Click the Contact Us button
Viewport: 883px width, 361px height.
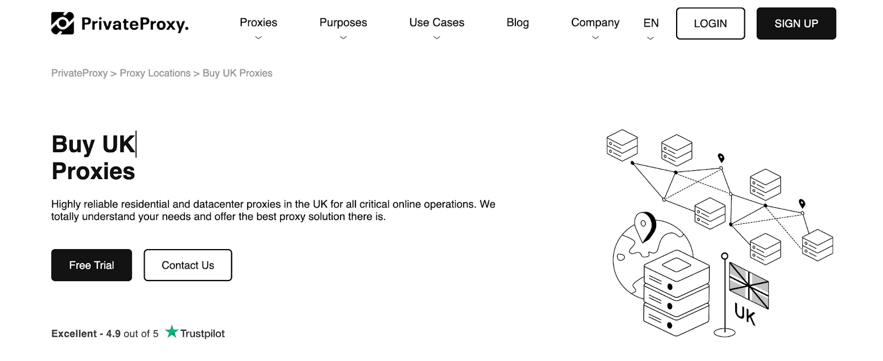point(188,265)
